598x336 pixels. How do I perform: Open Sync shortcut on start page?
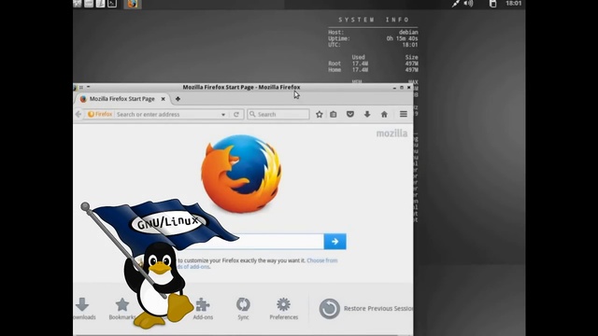coord(243,309)
